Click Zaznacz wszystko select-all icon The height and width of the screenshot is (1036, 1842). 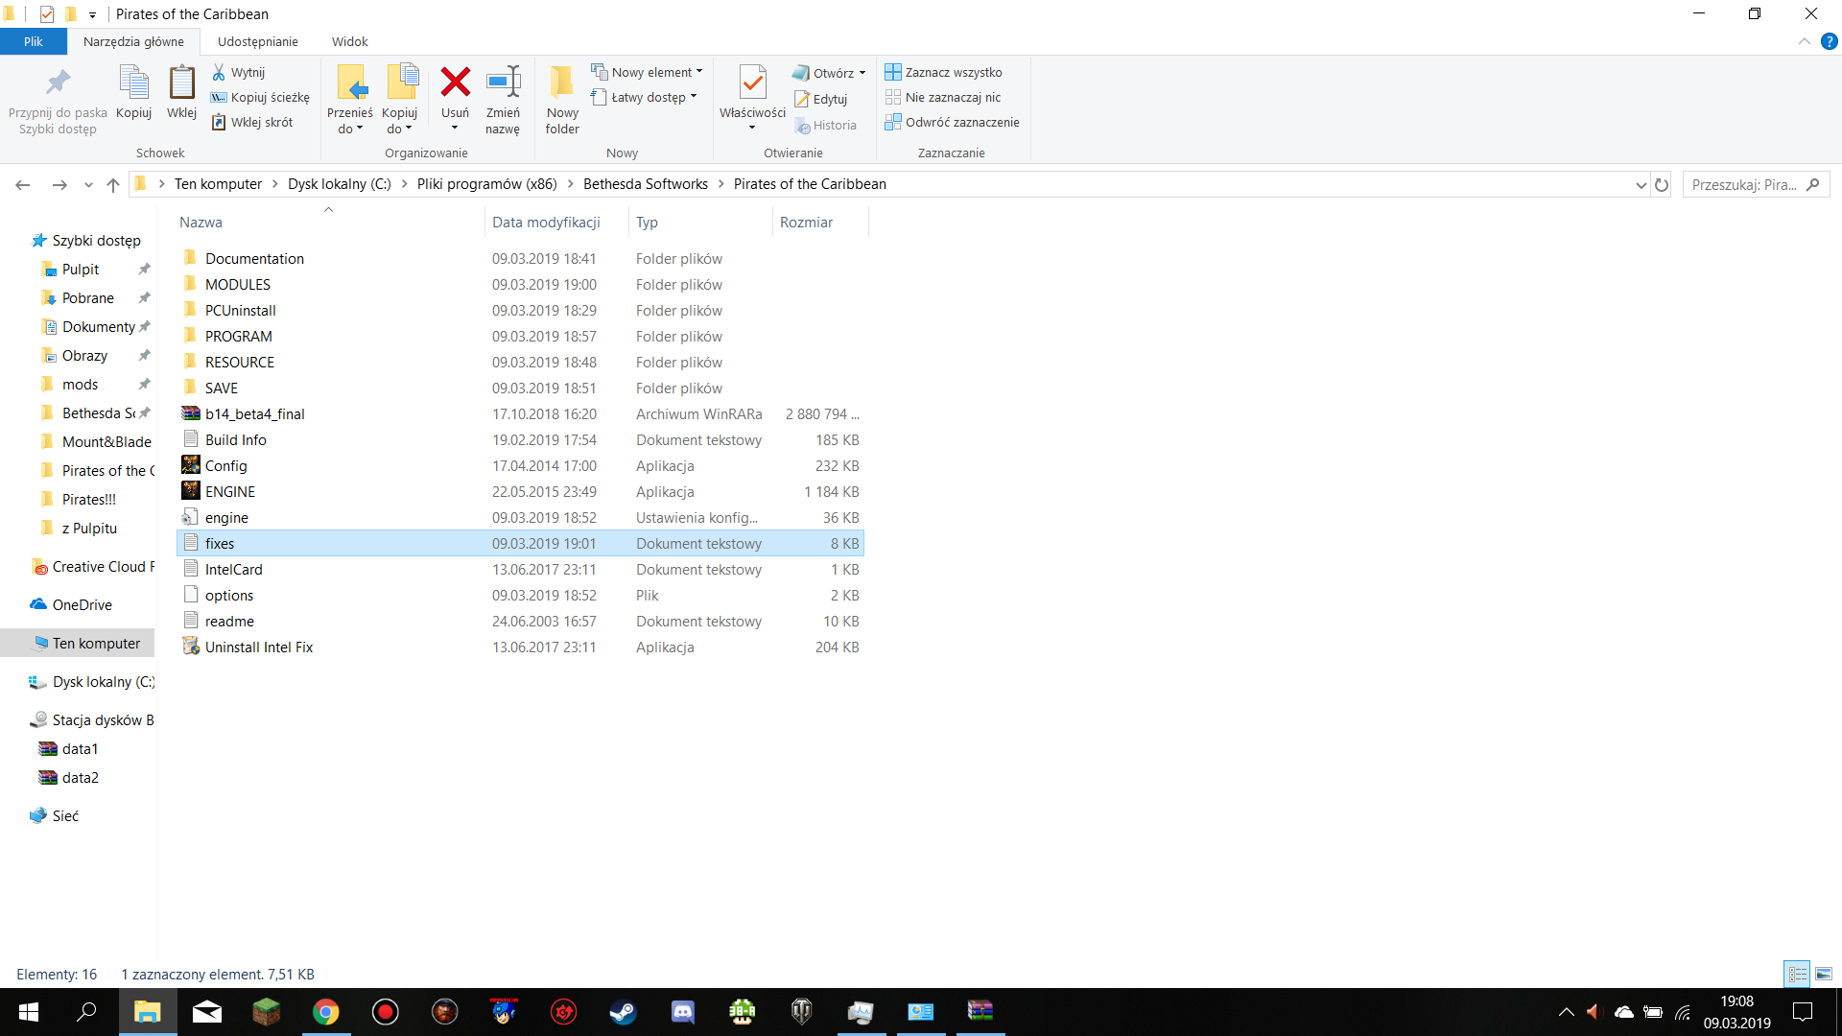(x=893, y=72)
